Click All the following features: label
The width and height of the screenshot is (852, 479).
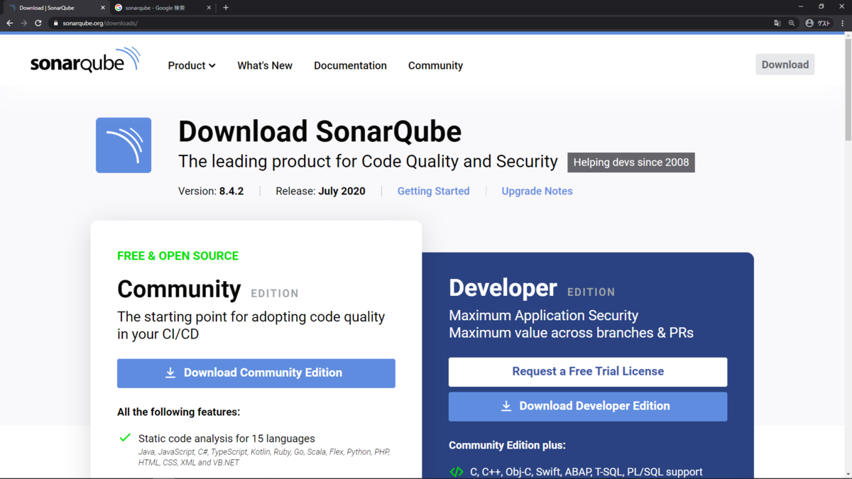tap(178, 412)
